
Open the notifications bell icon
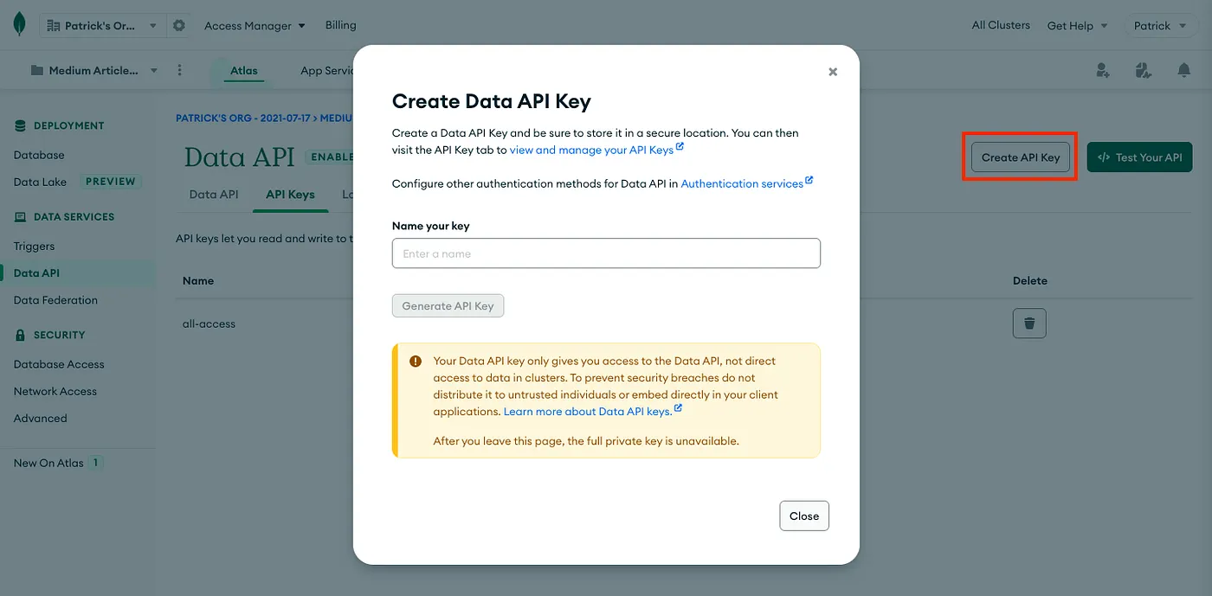1183,70
